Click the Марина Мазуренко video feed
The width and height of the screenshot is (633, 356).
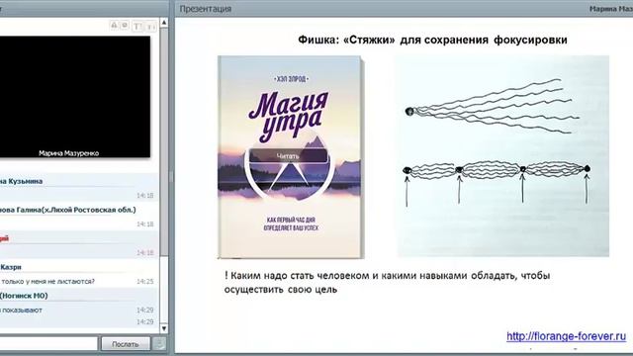(x=75, y=97)
